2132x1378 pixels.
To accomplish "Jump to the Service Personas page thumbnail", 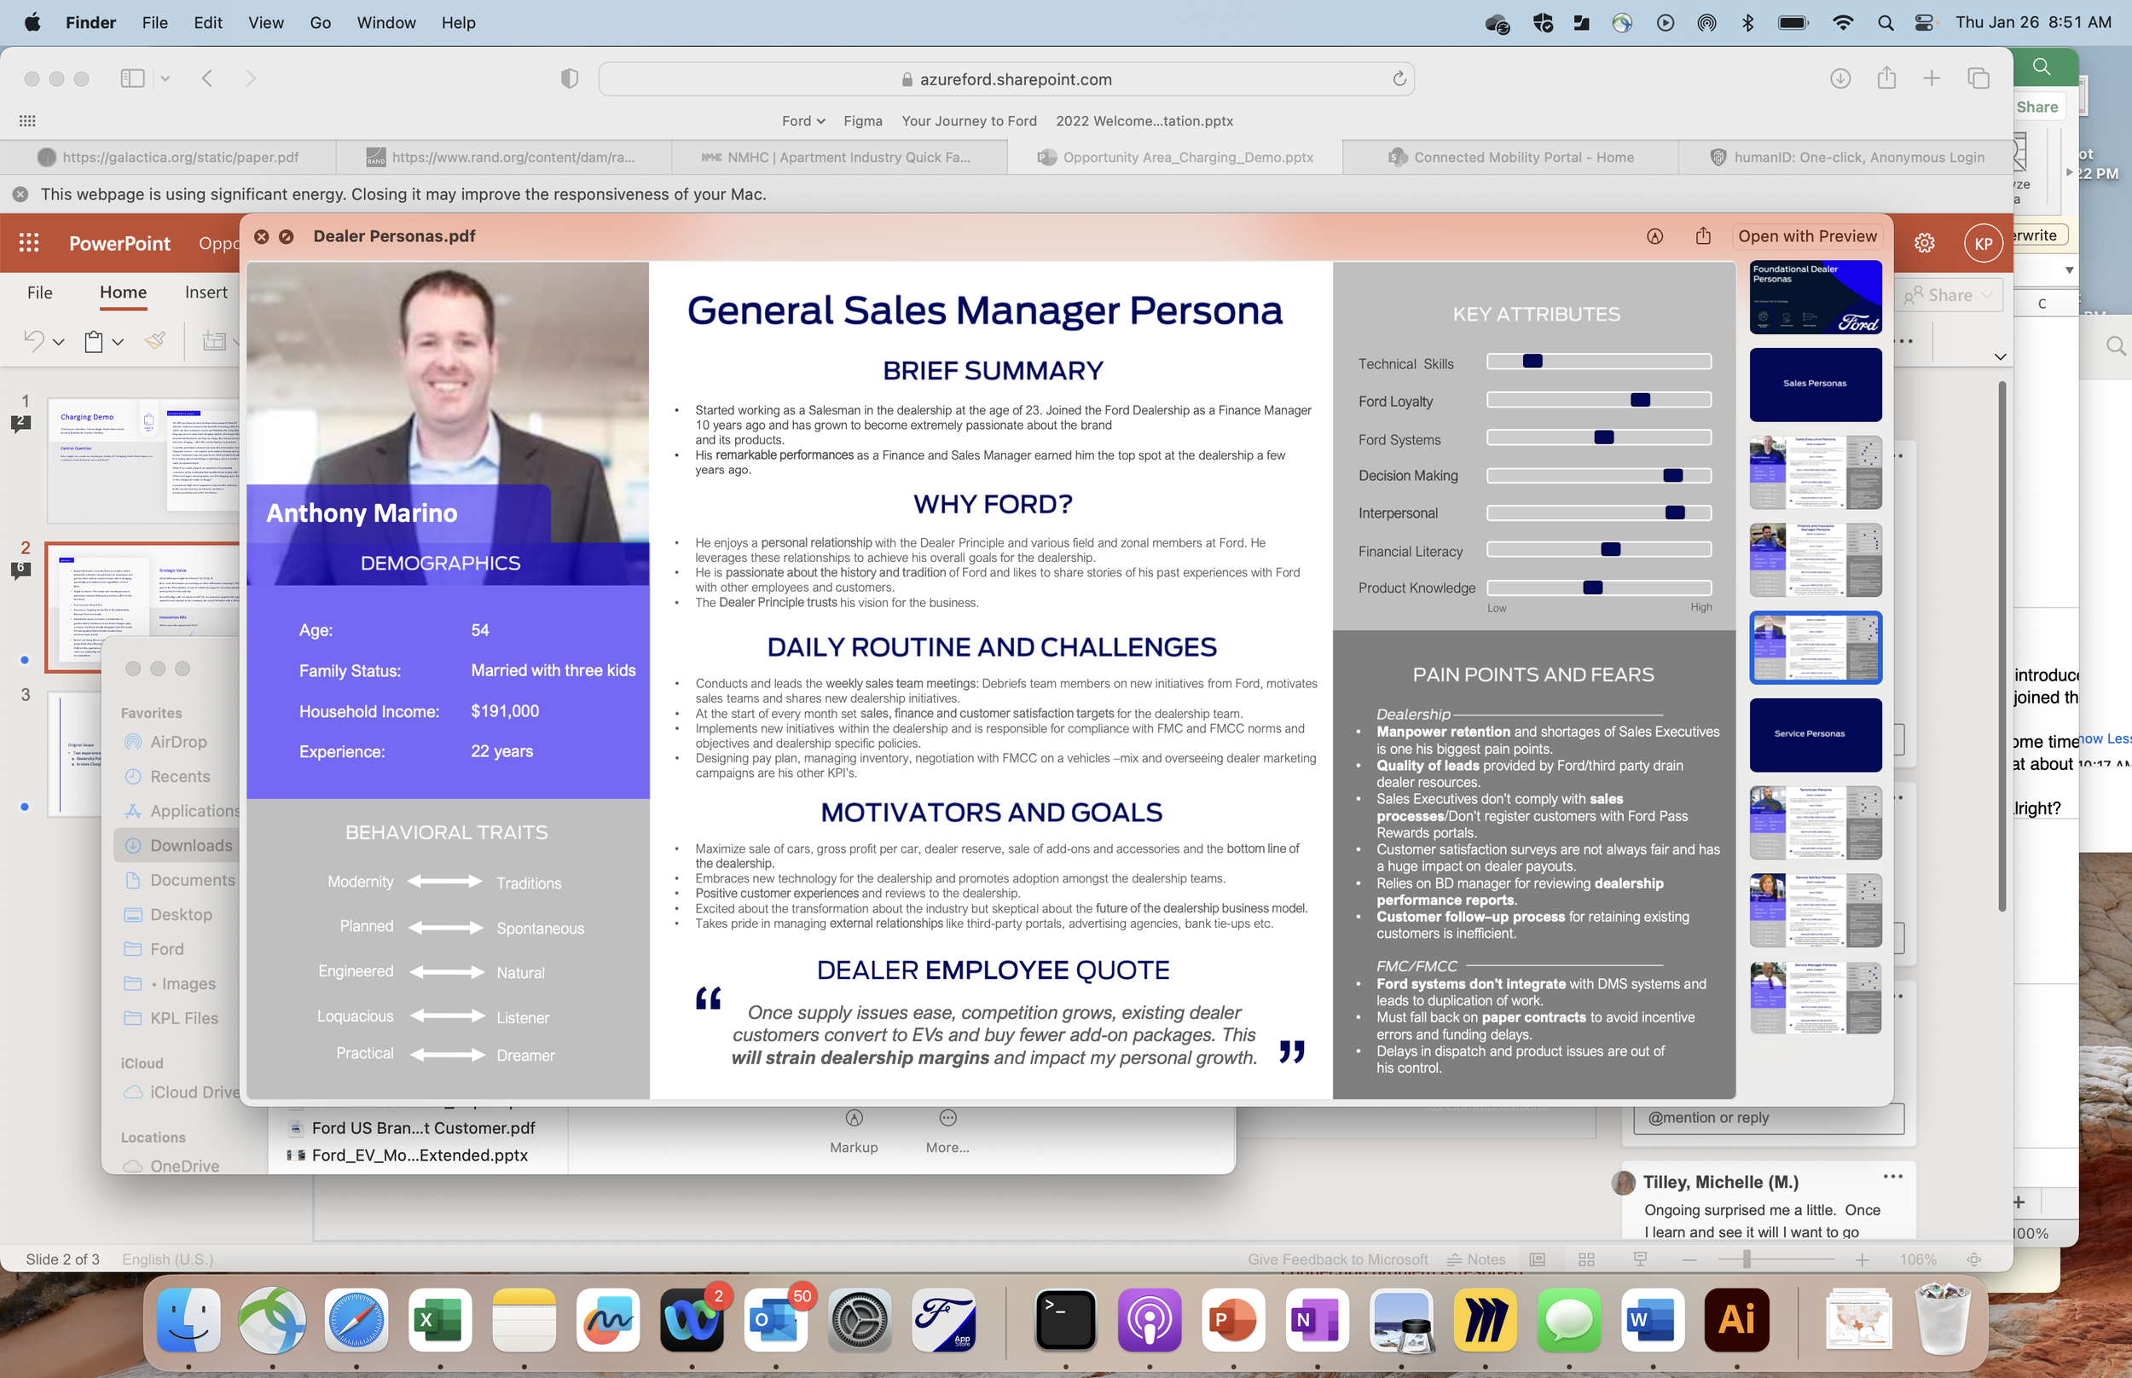I will [1816, 735].
